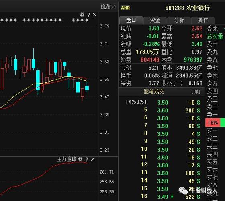Close the 主力追踪 indicator panel
Viewport: 225px width, 201px height.
pyautogui.click(x=93, y=159)
